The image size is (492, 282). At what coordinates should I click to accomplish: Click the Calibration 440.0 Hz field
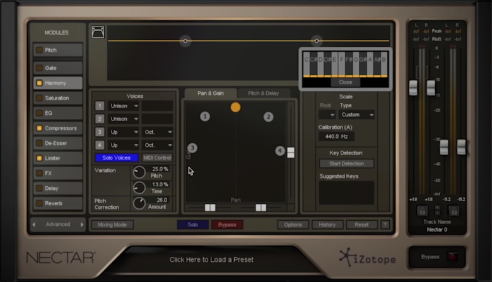pos(336,136)
